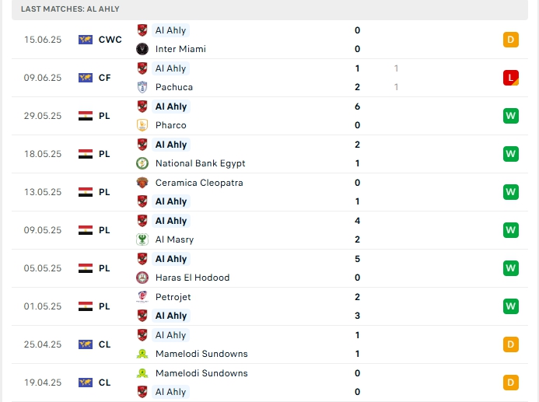
Task: Click the Haras El Hodood crest
Action: (x=142, y=278)
